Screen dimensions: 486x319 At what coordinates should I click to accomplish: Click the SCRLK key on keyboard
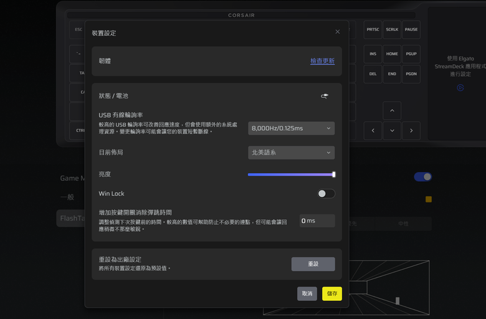(x=392, y=30)
